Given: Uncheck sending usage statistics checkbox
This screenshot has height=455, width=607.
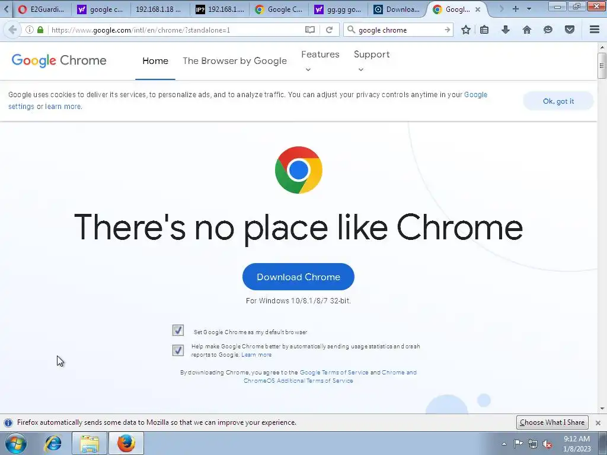Looking at the screenshot, I should pyautogui.click(x=178, y=350).
